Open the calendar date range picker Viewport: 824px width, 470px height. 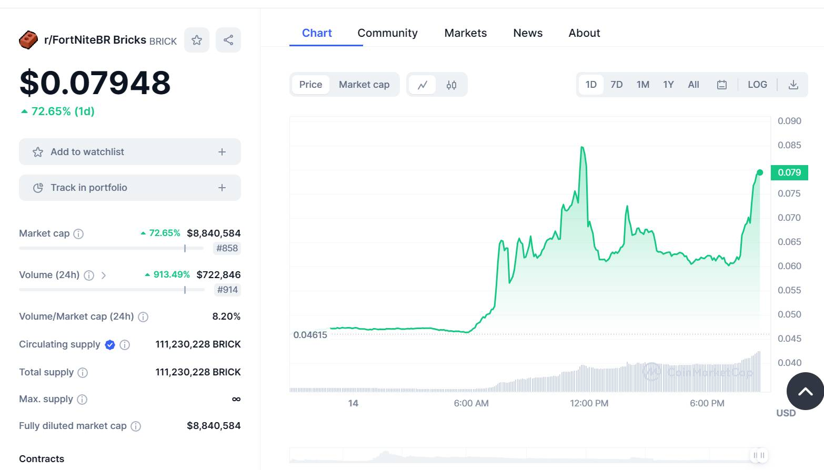(x=722, y=85)
